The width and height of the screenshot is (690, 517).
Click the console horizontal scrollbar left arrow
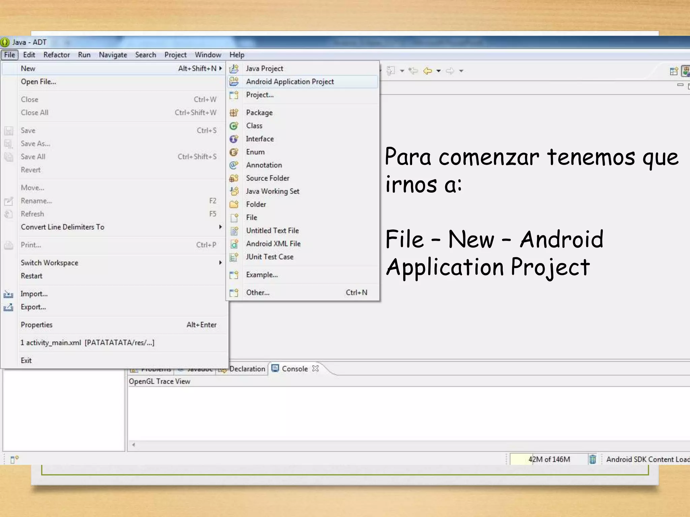pyautogui.click(x=133, y=445)
